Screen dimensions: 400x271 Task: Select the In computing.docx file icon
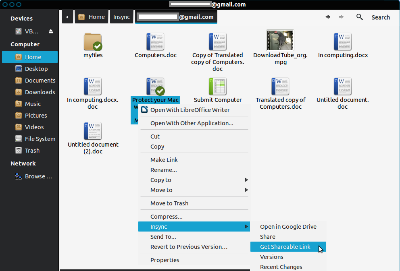tap(343, 41)
